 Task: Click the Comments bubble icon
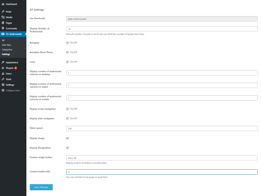pyautogui.click(x=3, y=28)
